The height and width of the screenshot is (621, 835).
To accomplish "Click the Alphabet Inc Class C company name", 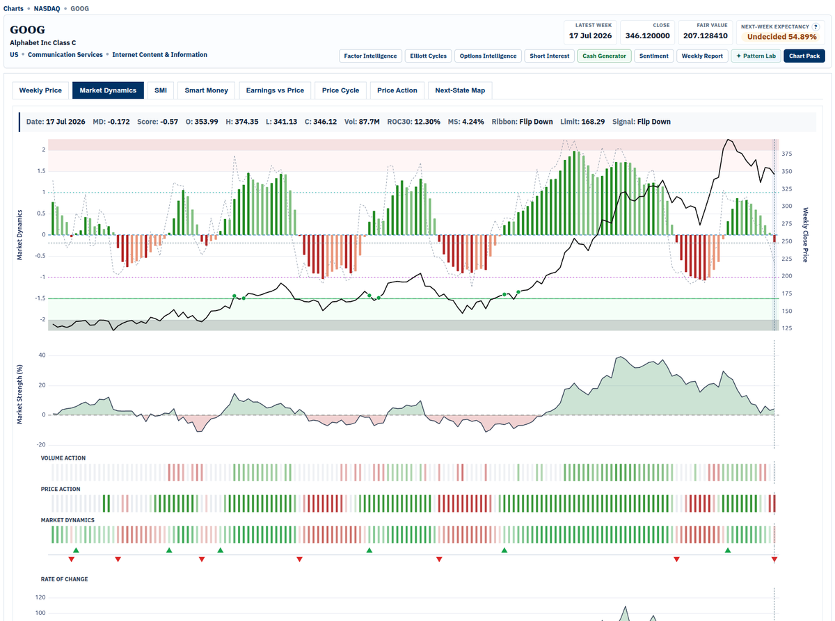I will 43,42.
